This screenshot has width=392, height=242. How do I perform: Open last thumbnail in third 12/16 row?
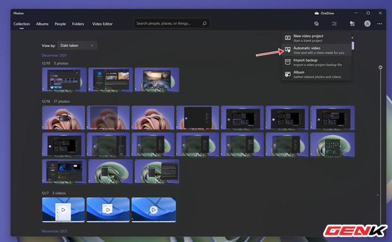coord(157,172)
